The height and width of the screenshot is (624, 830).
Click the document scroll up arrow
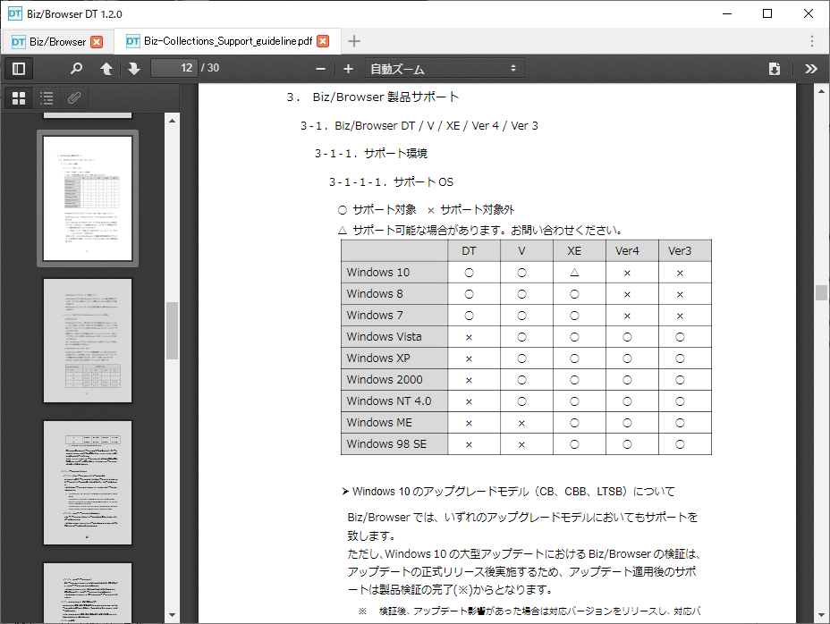pyautogui.click(x=822, y=91)
